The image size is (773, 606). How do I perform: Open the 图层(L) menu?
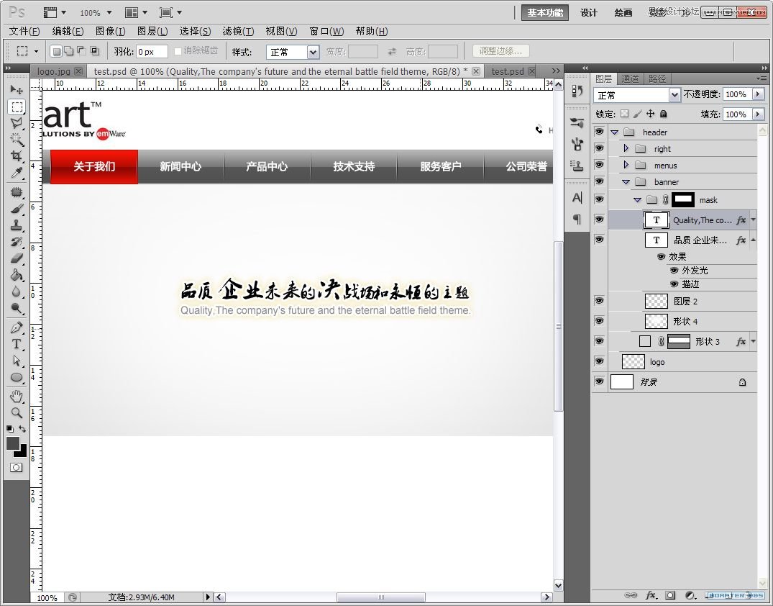coord(152,31)
